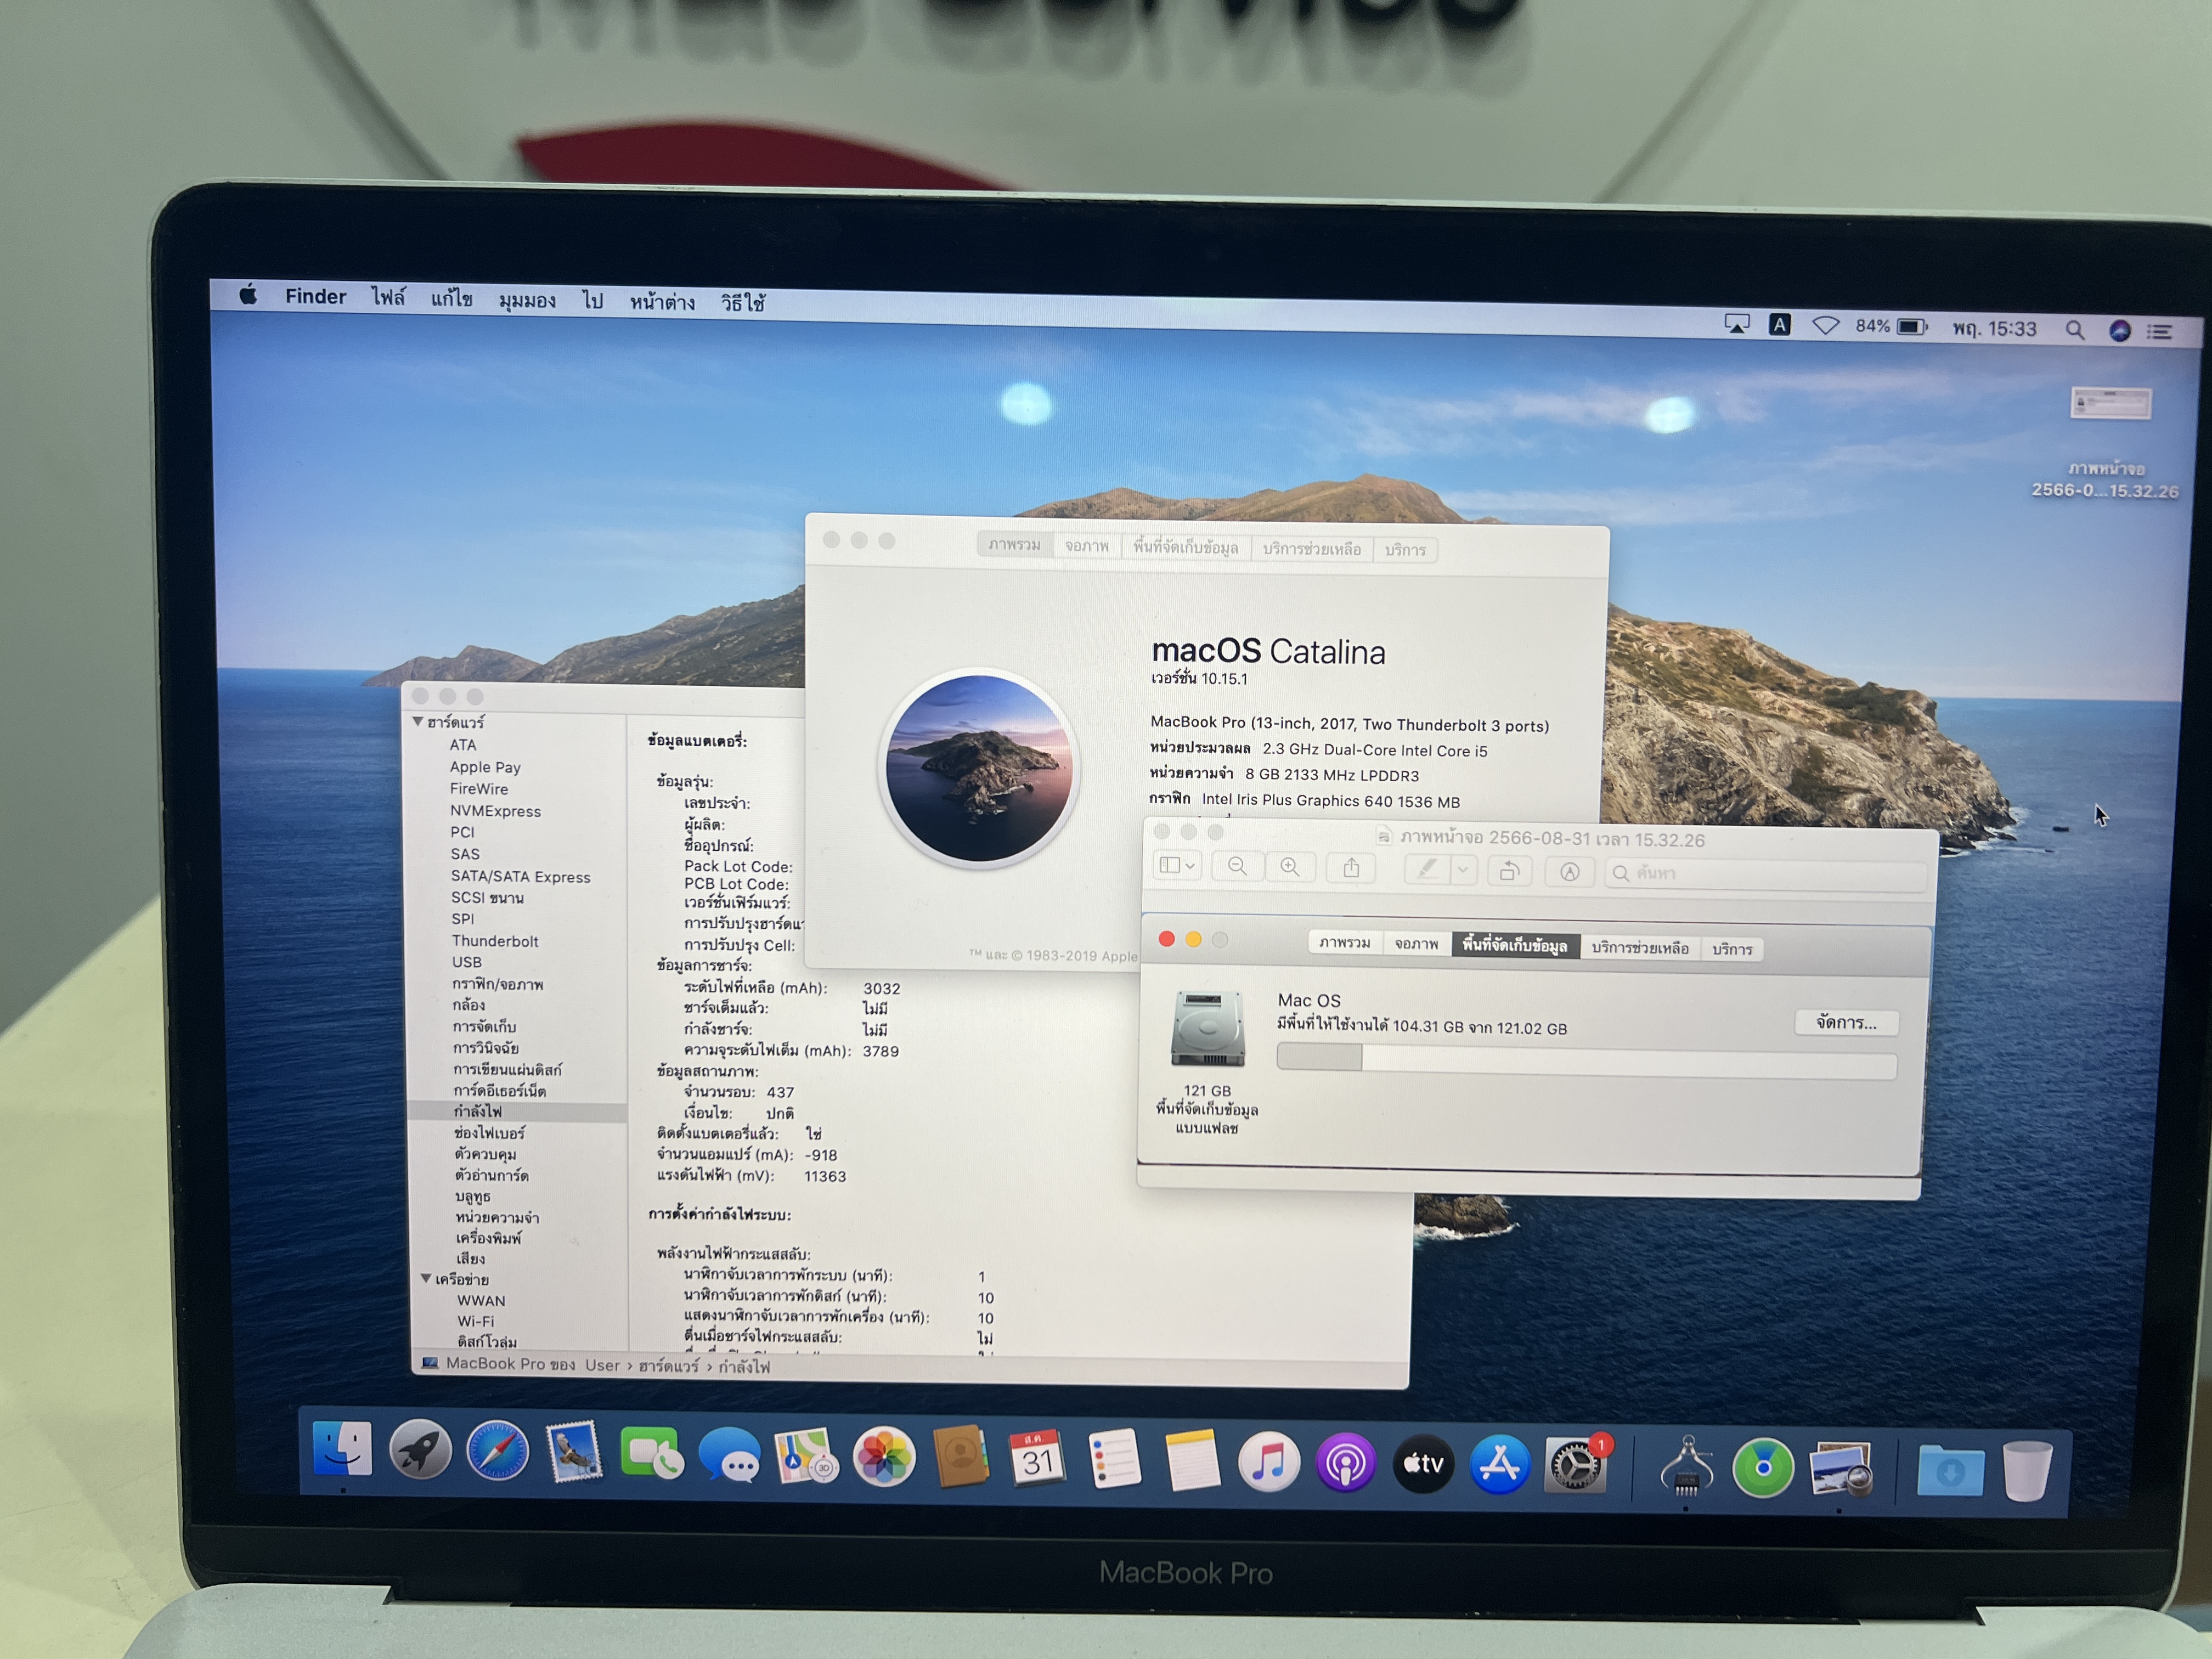
Task: Collapse the เครือข่าย tree section
Action: click(426, 1278)
